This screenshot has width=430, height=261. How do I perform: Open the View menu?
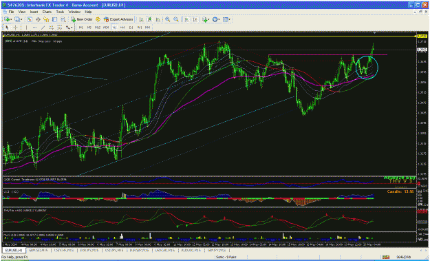pos(21,12)
